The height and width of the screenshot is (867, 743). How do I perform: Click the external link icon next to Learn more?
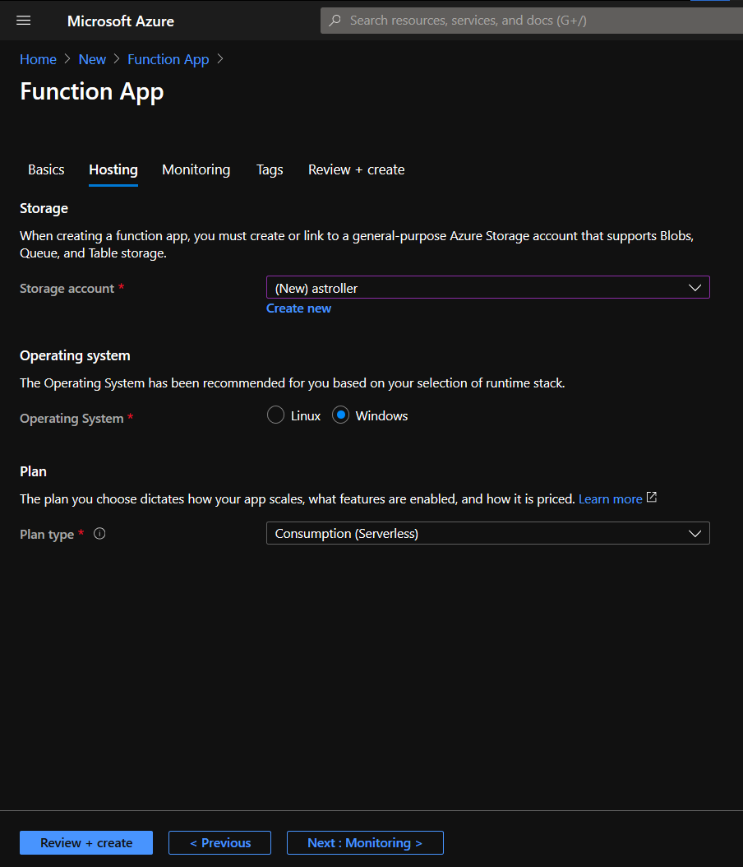(650, 498)
